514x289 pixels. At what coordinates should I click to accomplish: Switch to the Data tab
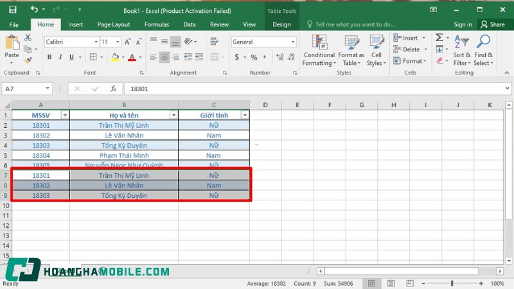click(x=190, y=24)
